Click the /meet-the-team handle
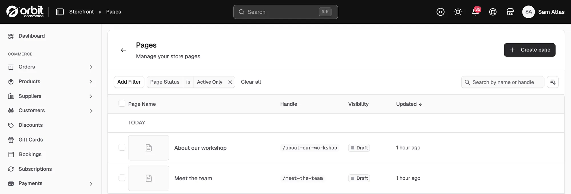The width and height of the screenshot is (571, 194). 303,178
